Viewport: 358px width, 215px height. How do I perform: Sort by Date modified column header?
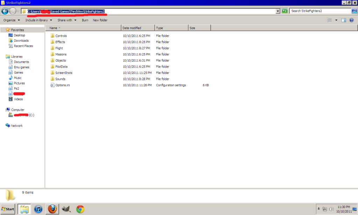tap(138, 28)
